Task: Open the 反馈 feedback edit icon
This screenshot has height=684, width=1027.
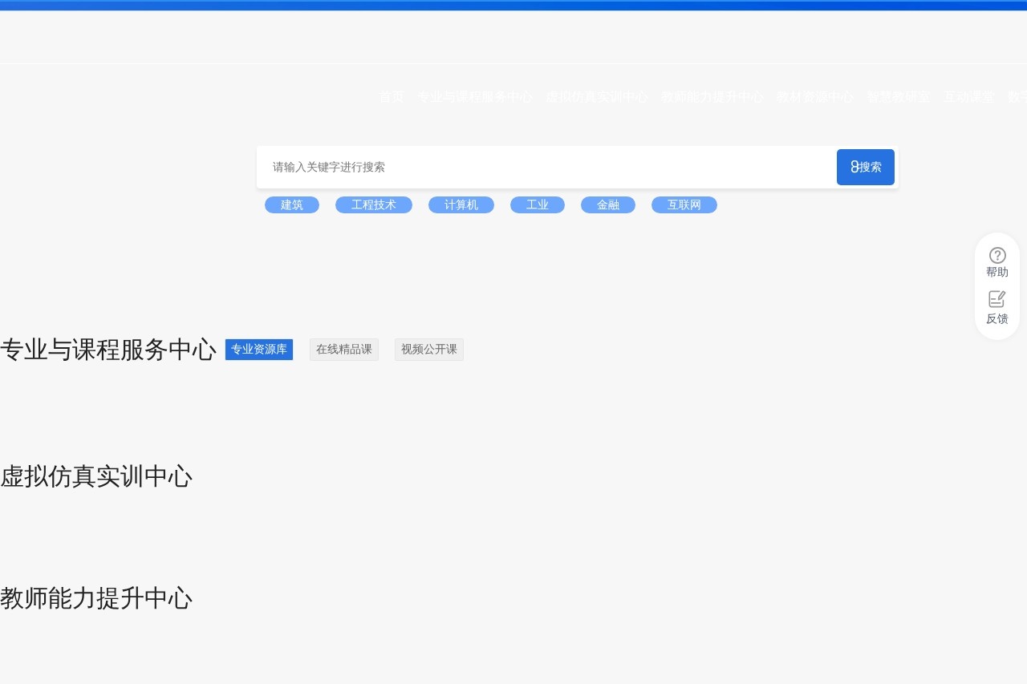Action: (997, 299)
